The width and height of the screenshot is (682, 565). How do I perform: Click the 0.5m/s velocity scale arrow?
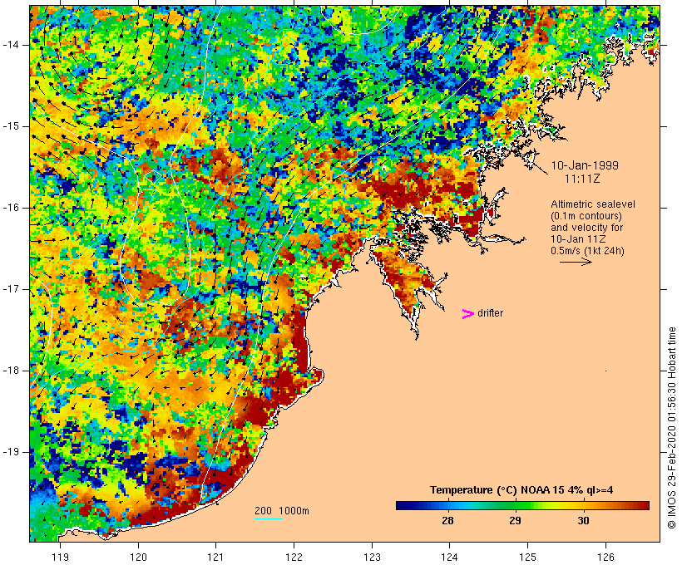click(x=576, y=262)
